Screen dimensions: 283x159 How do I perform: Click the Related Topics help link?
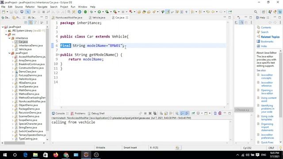pos(270,37)
